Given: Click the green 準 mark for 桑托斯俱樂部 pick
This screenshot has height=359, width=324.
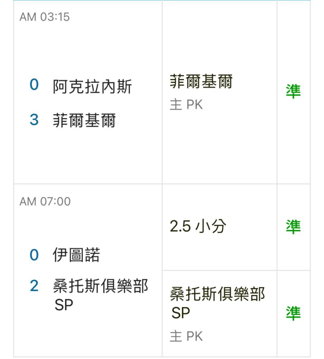Looking at the screenshot, I should pyautogui.click(x=294, y=313).
